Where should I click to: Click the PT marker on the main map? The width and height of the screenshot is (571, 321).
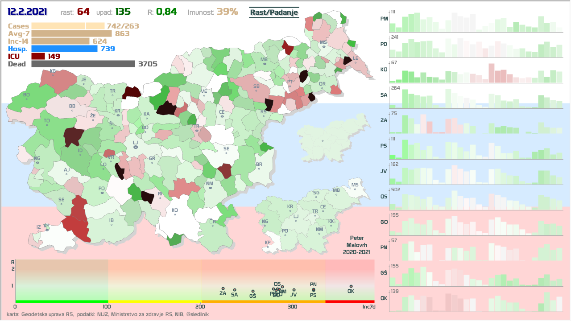click(x=290, y=86)
